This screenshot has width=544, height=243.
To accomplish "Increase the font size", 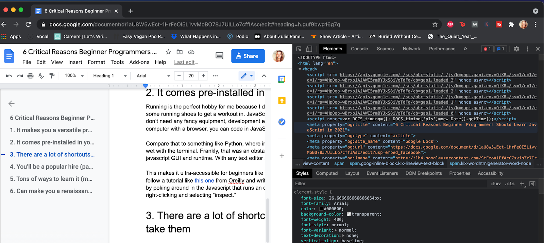I will click(x=203, y=76).
